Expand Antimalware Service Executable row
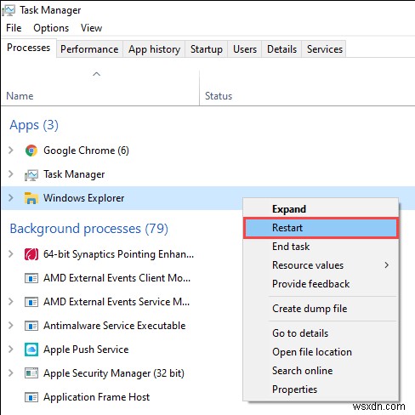415x415 pixels. click(11, 325)
